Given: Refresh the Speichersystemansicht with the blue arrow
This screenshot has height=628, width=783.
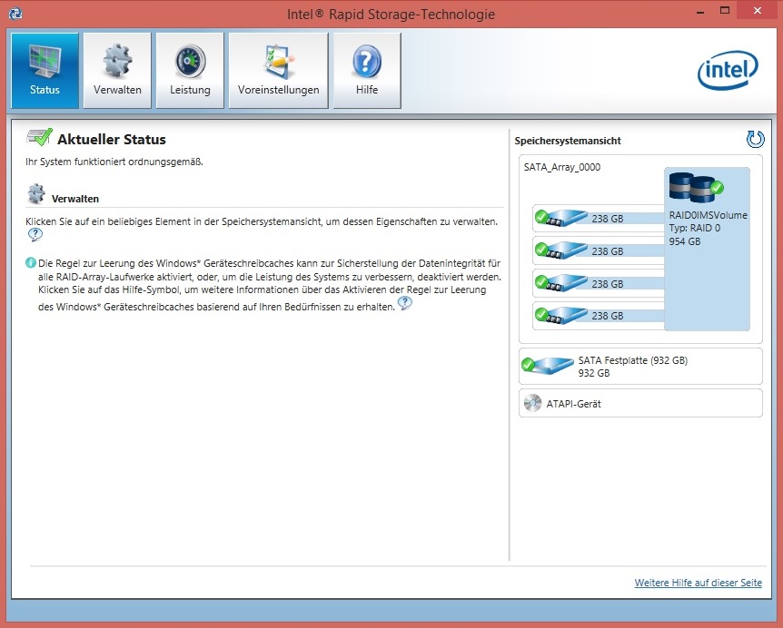Looking at the screenshot, I should (x=755, y=139).
